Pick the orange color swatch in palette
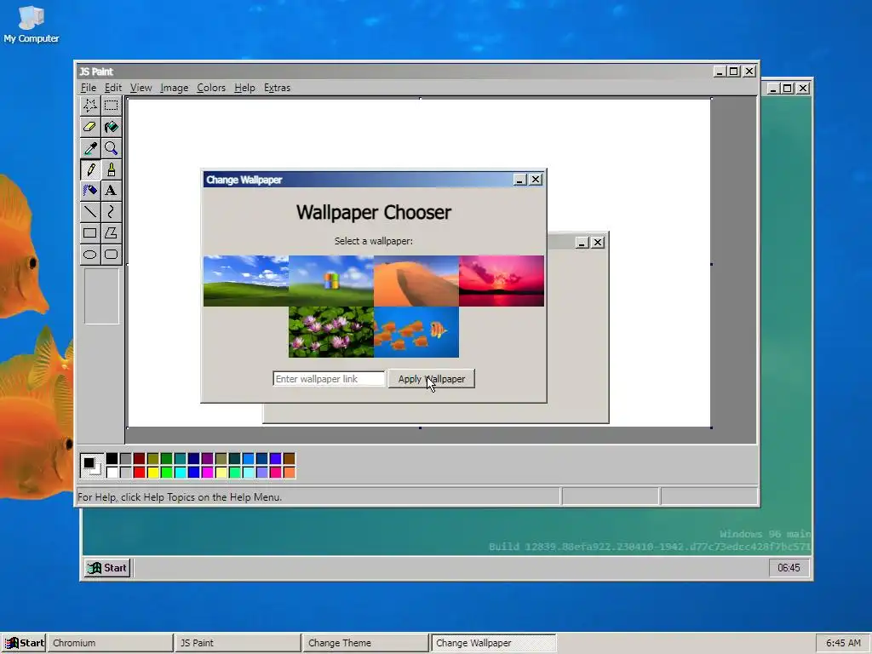Screen dimensions: 872x654 290,472
